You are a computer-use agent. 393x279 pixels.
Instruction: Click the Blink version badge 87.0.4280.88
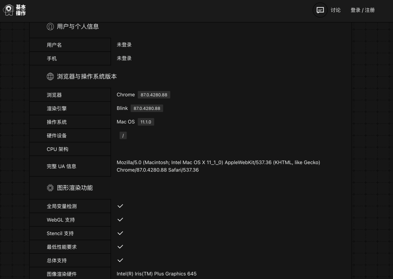(147, 108)
